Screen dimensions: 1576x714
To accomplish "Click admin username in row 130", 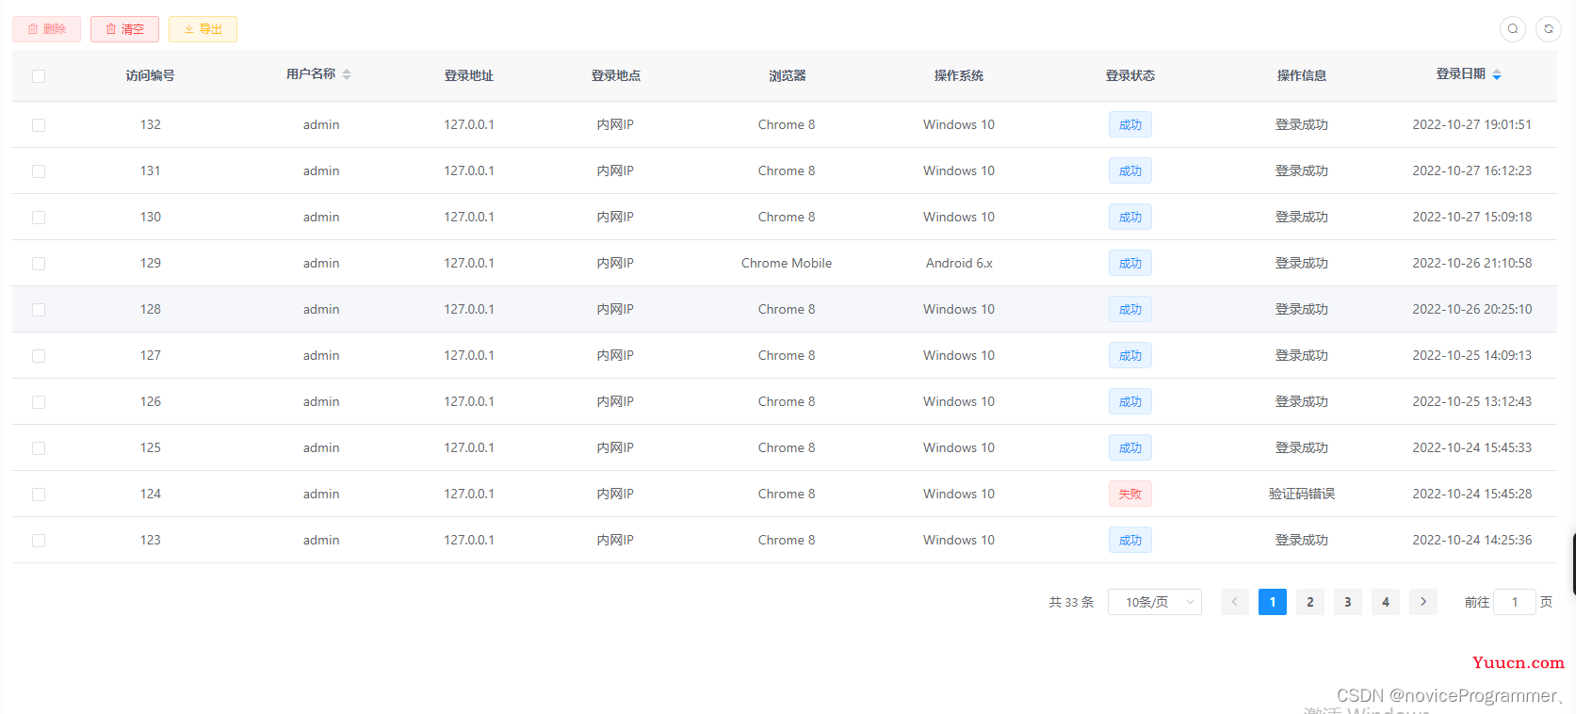I will pos(321,217).
